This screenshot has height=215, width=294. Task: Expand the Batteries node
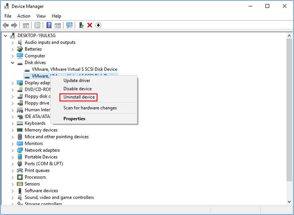point(12,50)
